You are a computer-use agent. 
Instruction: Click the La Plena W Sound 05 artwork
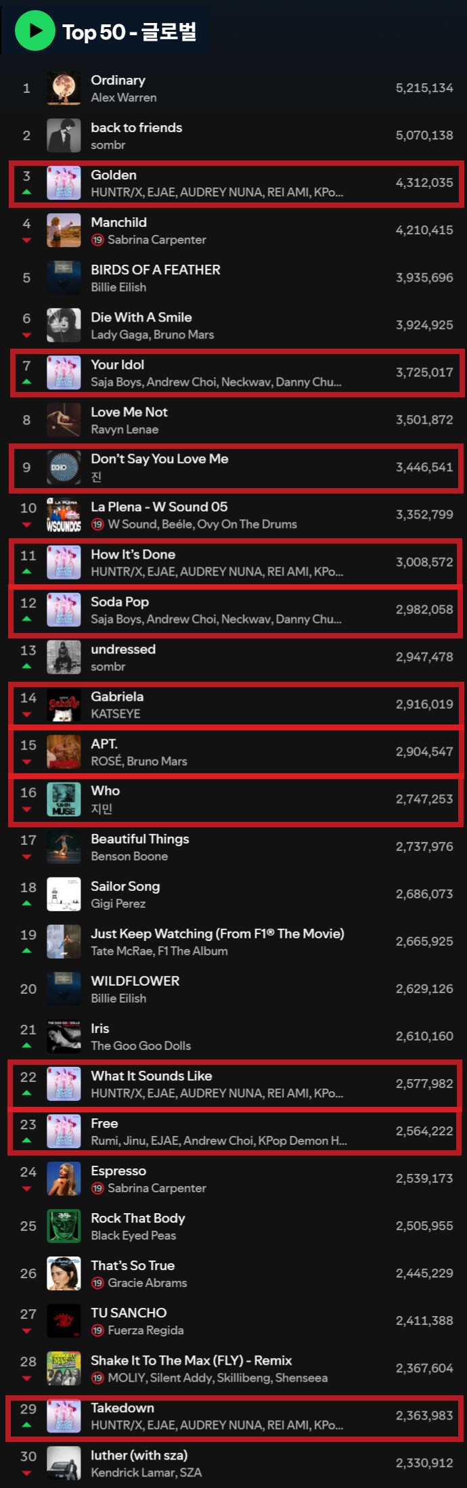click(x=64, y=515)
